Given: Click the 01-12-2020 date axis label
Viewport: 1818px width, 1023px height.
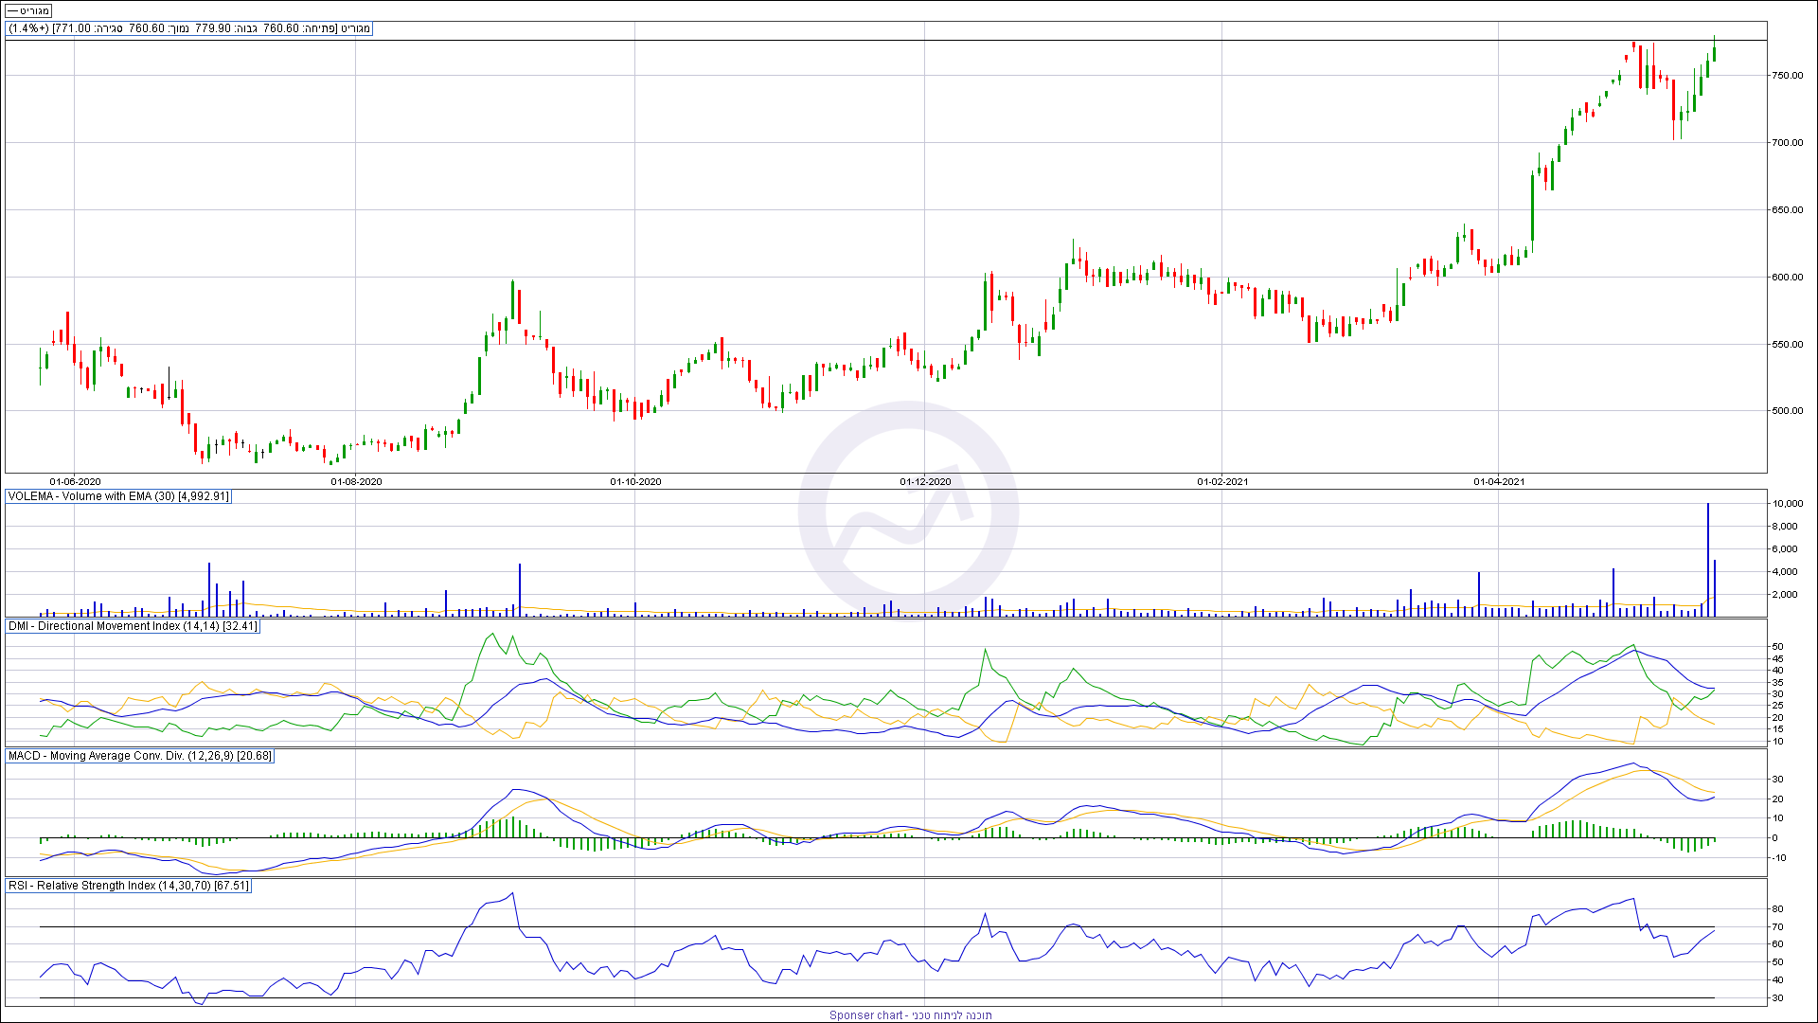Looking at the screenshot, I should (925, 482).
